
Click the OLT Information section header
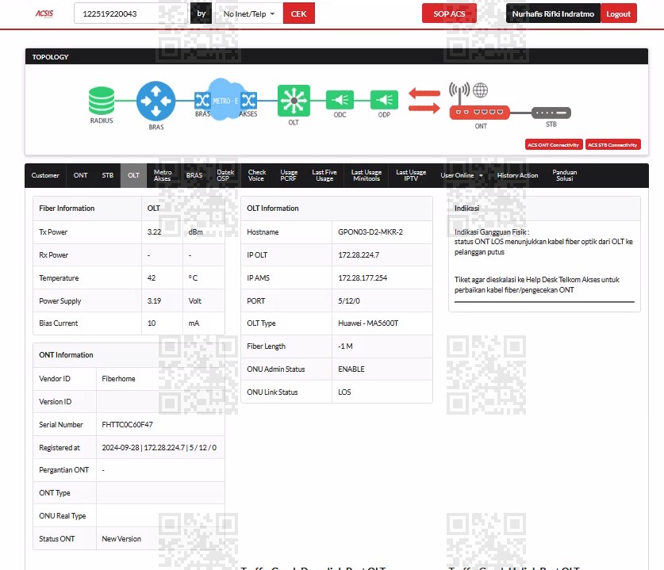point(336,208)
